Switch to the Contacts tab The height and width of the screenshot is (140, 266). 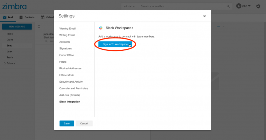tap(27, 17)
